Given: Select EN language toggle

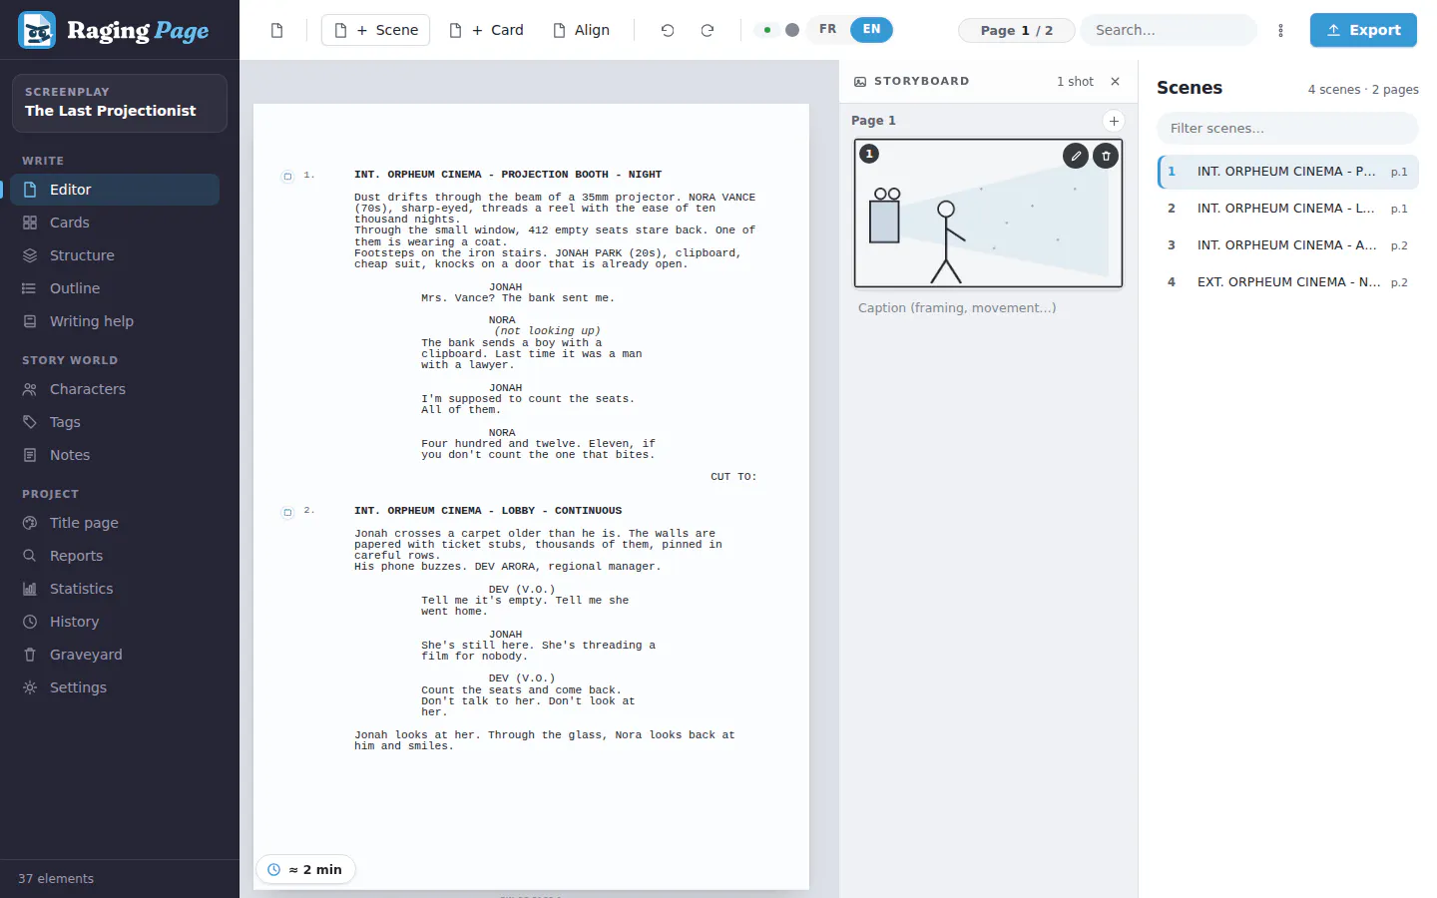Looking at the screenshot, I should [x=871, y=30].
